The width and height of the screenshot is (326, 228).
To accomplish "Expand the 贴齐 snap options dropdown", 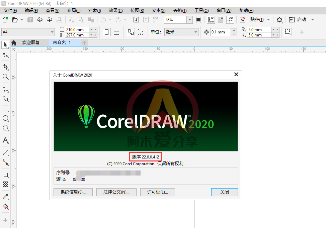I will pos(268,20).
